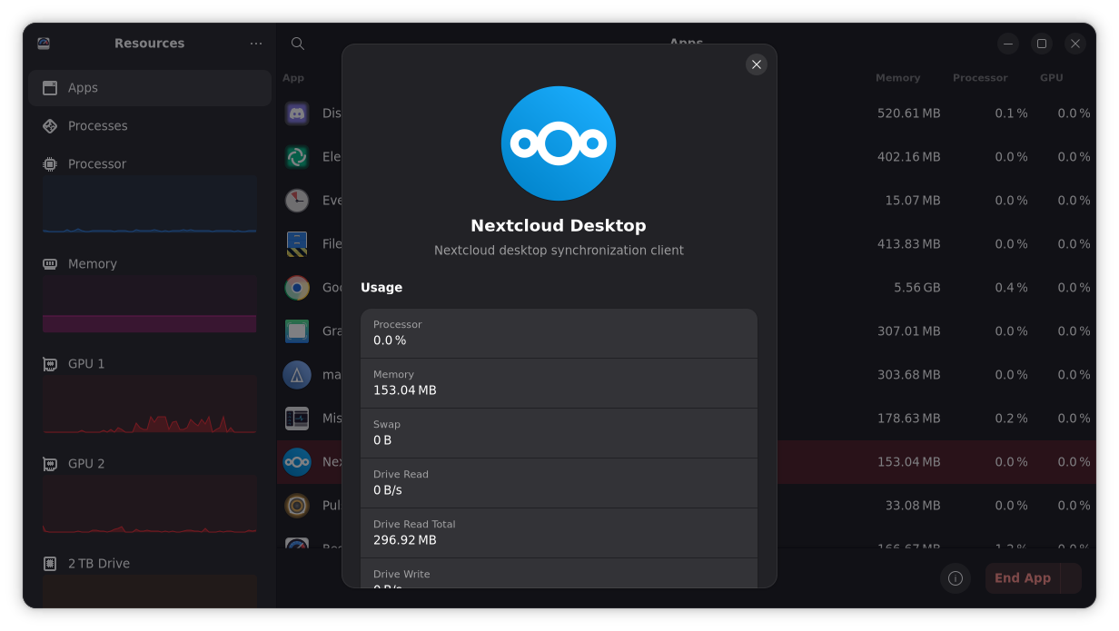The width and height of the screenshot is (1119, 631).
Task: Click the GPU column header
Action: (1051, 78)
